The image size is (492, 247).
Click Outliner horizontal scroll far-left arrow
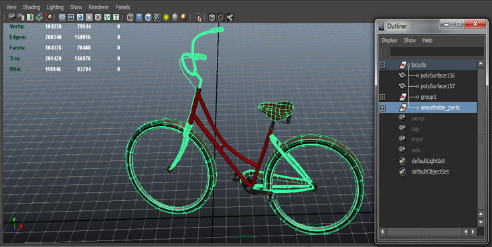[x=383, y=232]
